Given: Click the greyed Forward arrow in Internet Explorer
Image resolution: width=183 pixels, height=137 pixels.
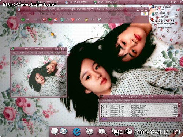Looking at the screenshot, I should point(35,19).
